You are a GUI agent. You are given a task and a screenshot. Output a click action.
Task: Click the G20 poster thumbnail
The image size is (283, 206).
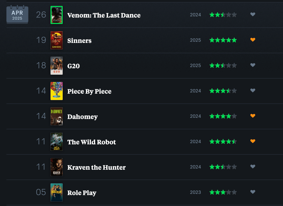57,66
